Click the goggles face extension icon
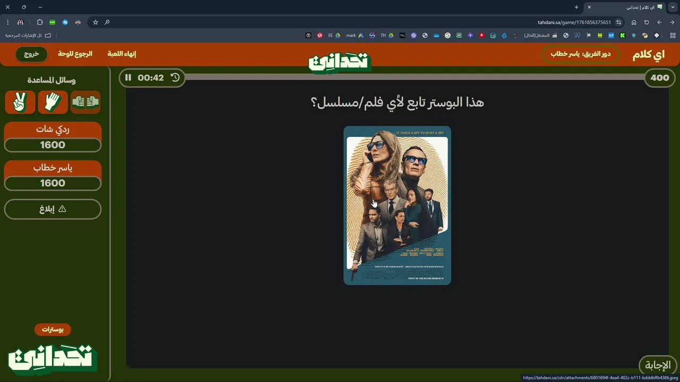680x382 pixels. (78, 22)
